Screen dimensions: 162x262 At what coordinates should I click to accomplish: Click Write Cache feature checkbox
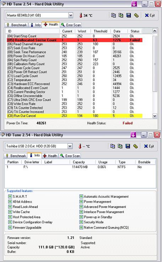(10, 212)
